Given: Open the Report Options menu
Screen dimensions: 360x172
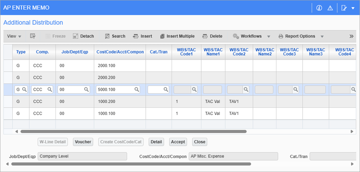Looking at the screenshot, I should pyautogui.click(x=297, y=36).
